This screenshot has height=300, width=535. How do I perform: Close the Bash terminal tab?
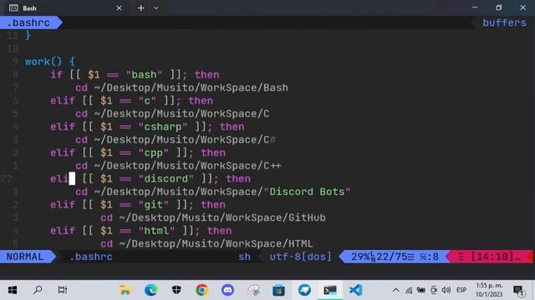pyautogui.click(x=119, y=7)
